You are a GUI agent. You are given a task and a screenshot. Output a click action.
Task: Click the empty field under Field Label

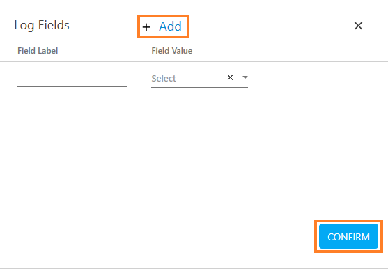72,79
